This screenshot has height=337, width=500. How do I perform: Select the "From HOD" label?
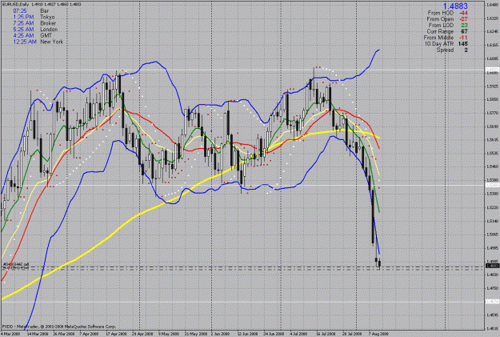click(x=440, y=13)
